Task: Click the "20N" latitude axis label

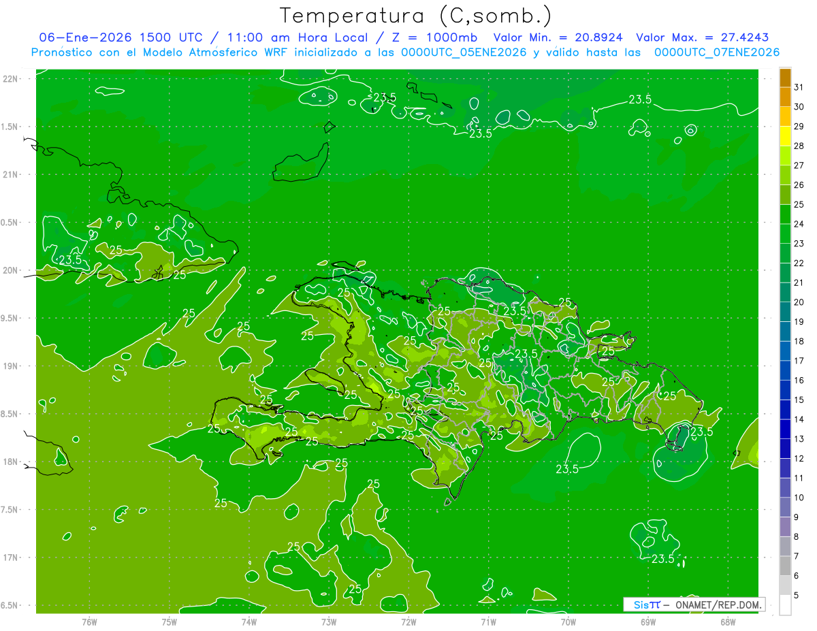Action: coord(12,270)
